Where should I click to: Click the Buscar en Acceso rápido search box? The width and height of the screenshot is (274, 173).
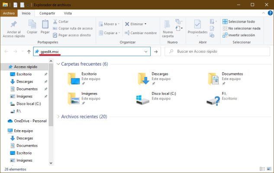(217, 51)
